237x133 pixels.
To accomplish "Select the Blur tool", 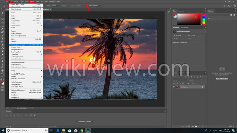I will point(2,51).
